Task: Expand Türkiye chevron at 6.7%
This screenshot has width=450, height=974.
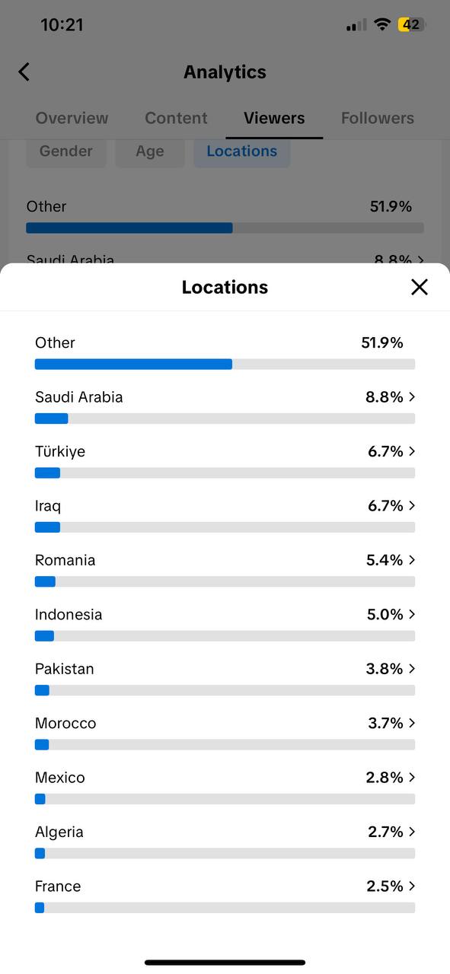Action: tap(412, 451)
